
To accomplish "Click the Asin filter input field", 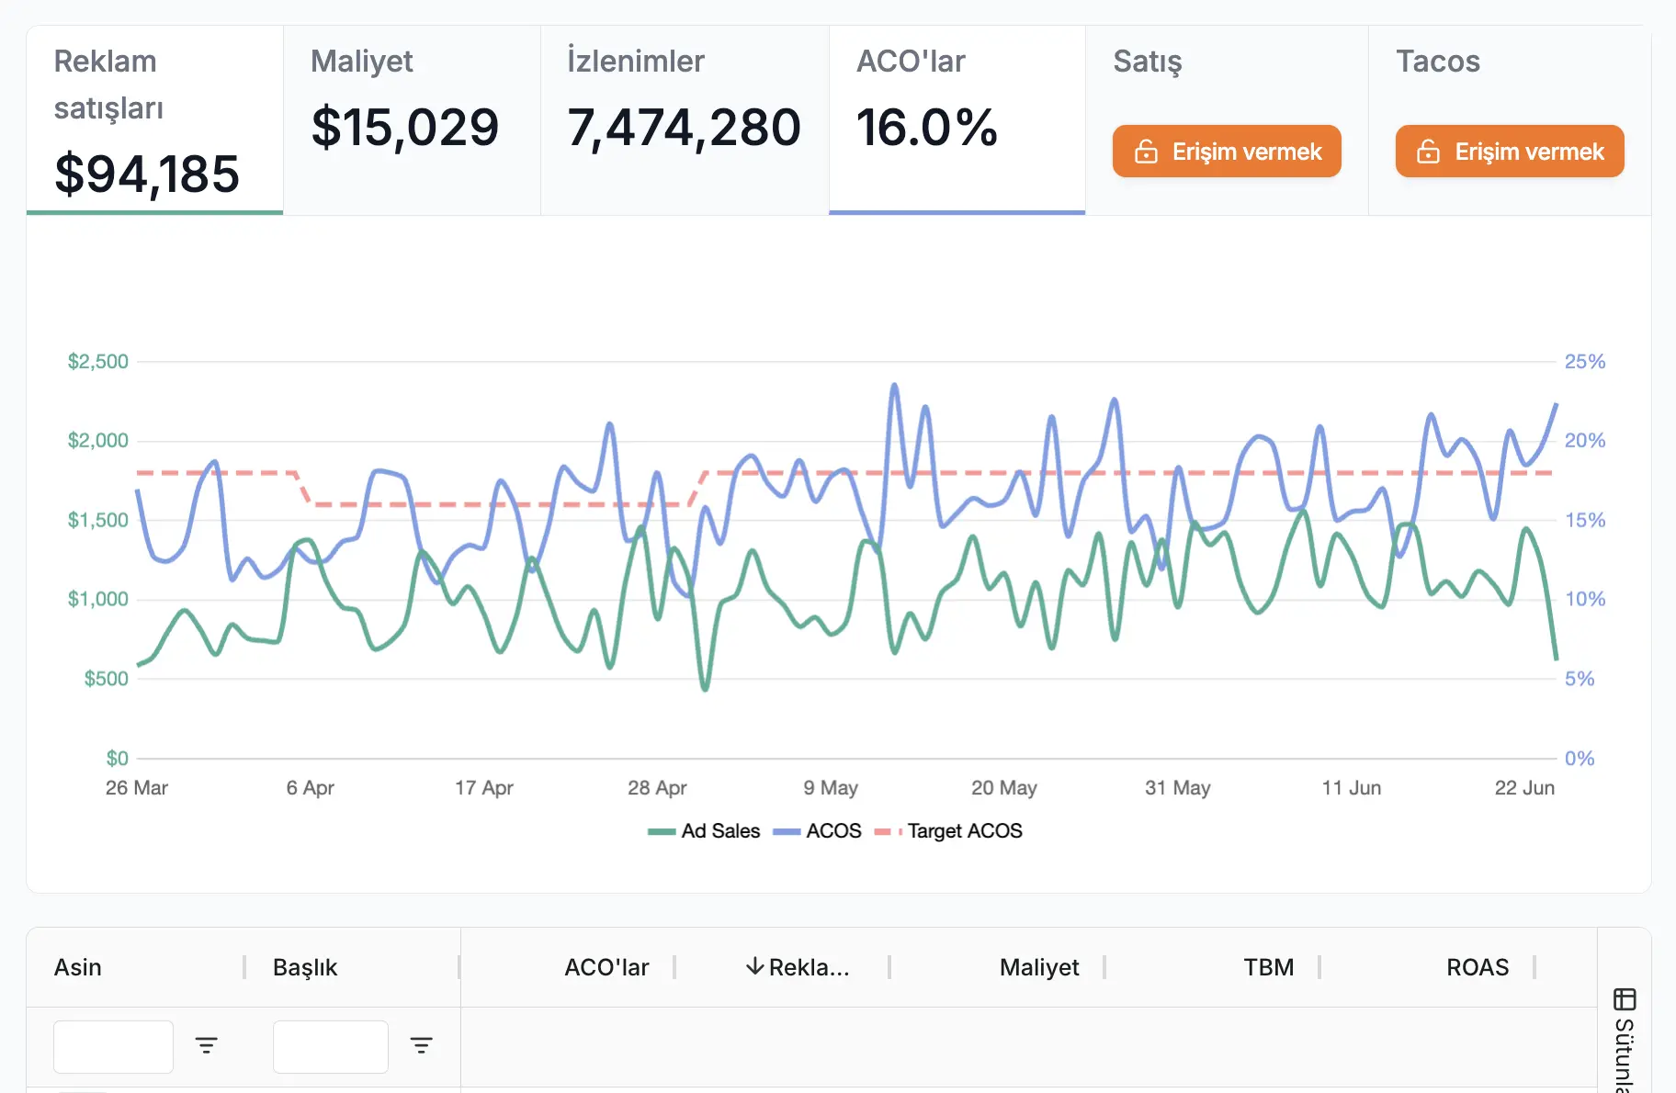I will 112,1044.
